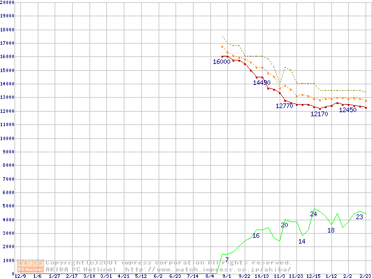Click the AKIBA PC Hotline logo
This screenshot has width=372, height=279.
(31, 266)
